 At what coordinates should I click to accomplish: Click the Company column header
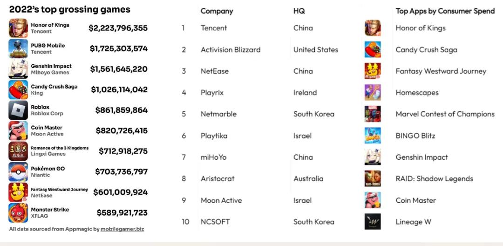click(217, 11)
